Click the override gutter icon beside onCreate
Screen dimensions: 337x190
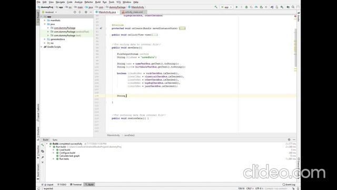coord(101,28)
